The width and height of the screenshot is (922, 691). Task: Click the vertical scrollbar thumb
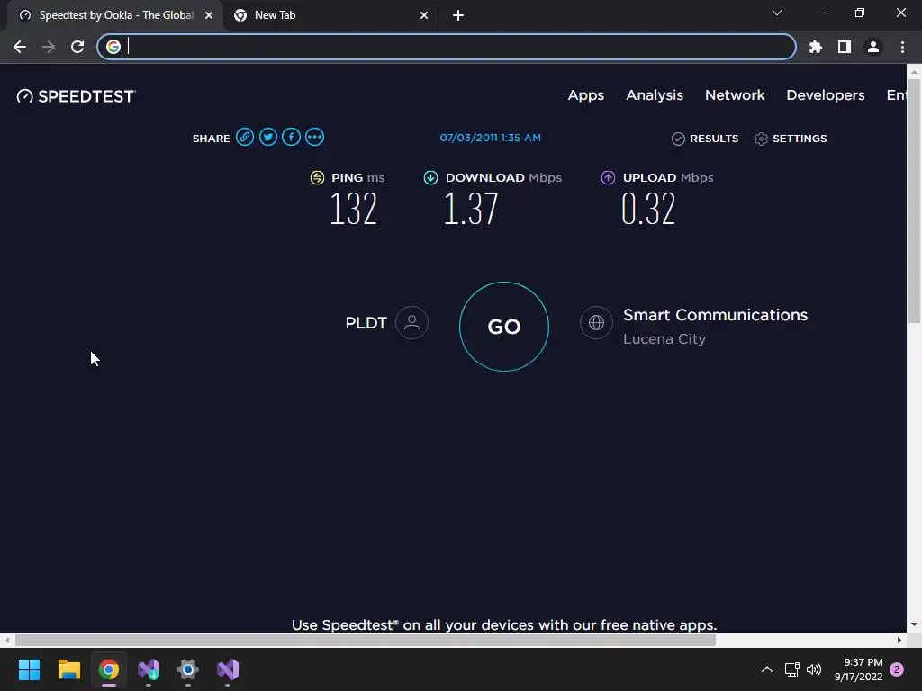(914, 200)
